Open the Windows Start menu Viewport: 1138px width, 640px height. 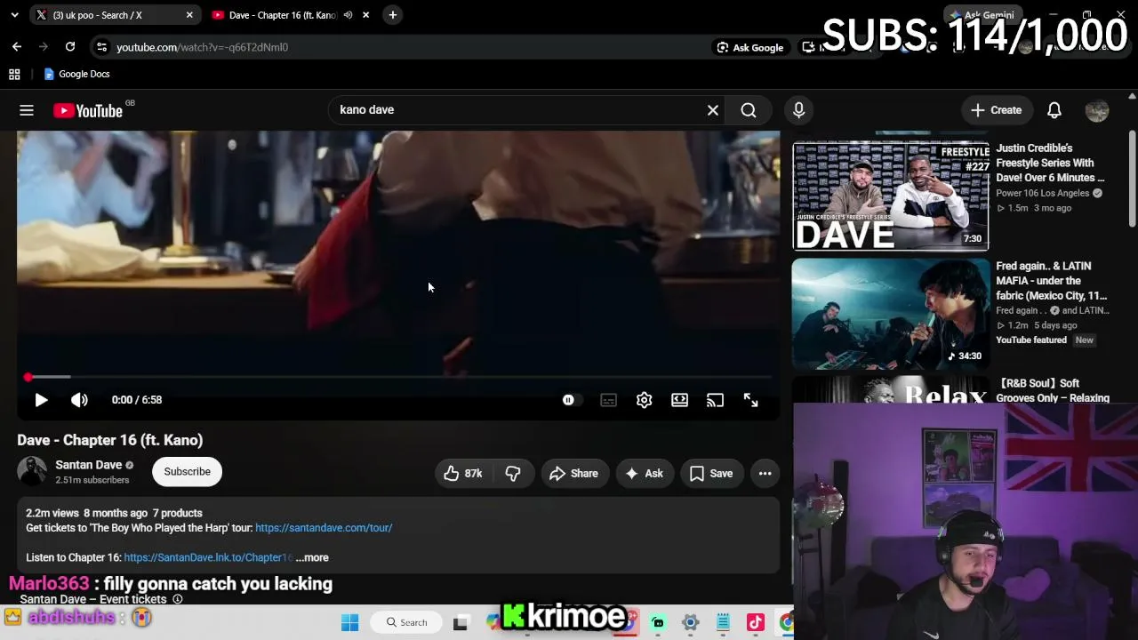point(349,622)
